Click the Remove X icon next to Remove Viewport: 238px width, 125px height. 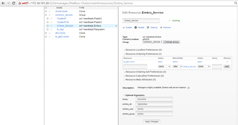coord(161,28)
